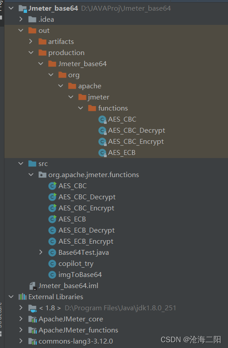Expand commons-lang3-3.12.0 library
Image resolution: width=228 pixels, height=348 pixels.
pos(21,341)
